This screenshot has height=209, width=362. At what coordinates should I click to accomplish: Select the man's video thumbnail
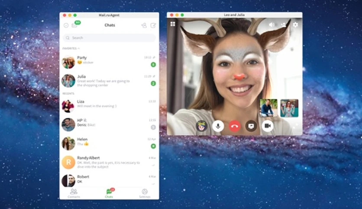[x=268, y=108]
